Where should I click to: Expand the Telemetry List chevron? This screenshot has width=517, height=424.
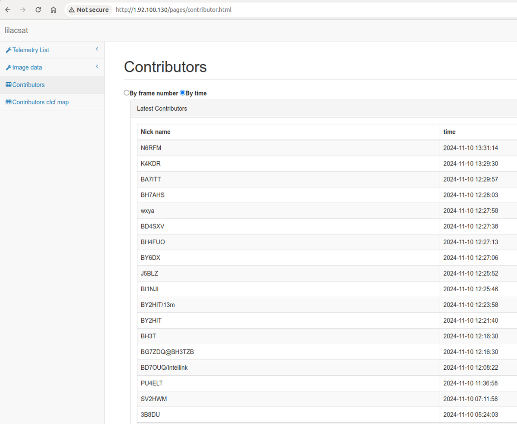[97, 49]
